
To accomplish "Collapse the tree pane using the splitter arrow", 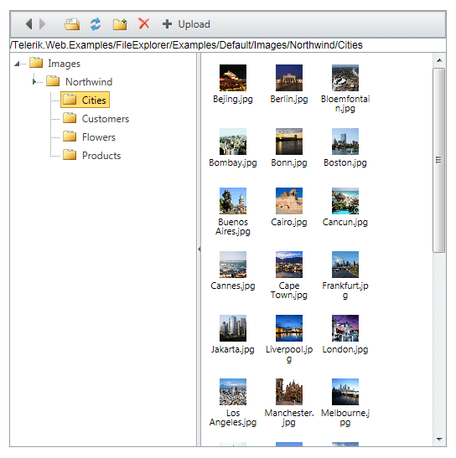I will [199, 250].
